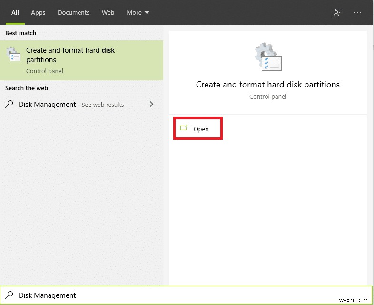This screenshot has height=305, width=374.
Task: Select the Web search tab
Action: tap(108, 13)
